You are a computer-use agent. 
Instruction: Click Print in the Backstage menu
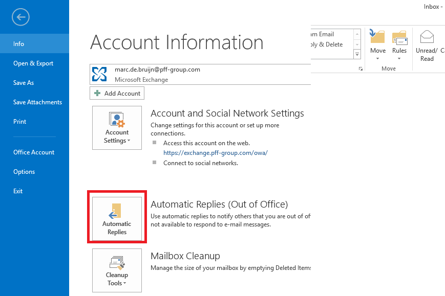coord(20,122)
